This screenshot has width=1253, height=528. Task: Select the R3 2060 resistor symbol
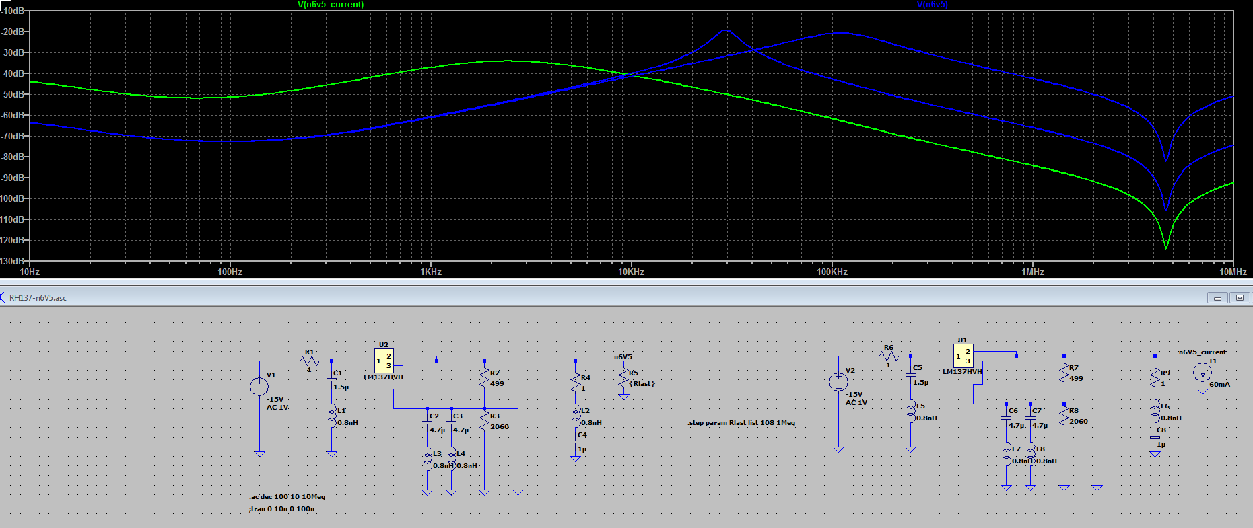484,420
